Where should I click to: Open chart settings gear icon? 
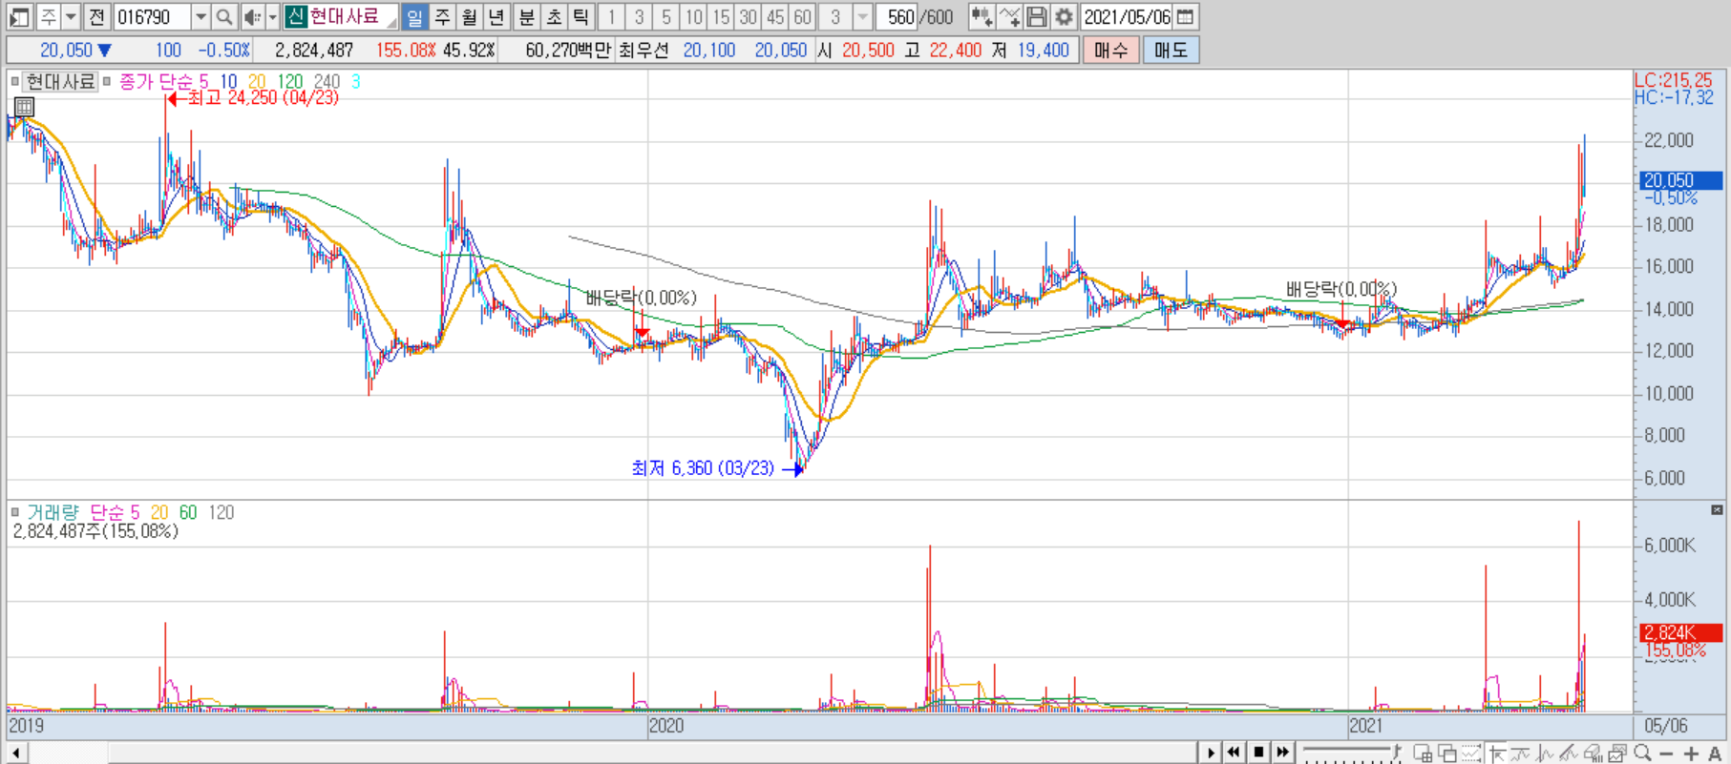pos(1064,17)
